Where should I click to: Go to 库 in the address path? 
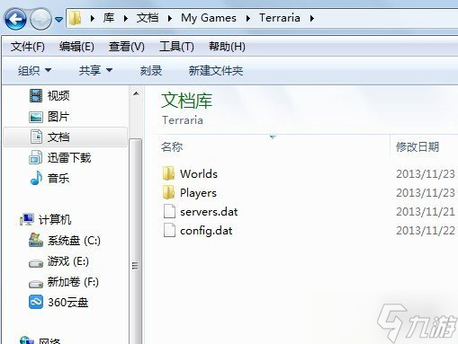coord(109,18)
